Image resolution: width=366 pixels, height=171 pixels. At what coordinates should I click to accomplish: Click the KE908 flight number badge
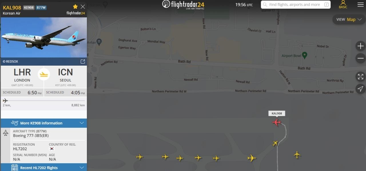[29, 8]
